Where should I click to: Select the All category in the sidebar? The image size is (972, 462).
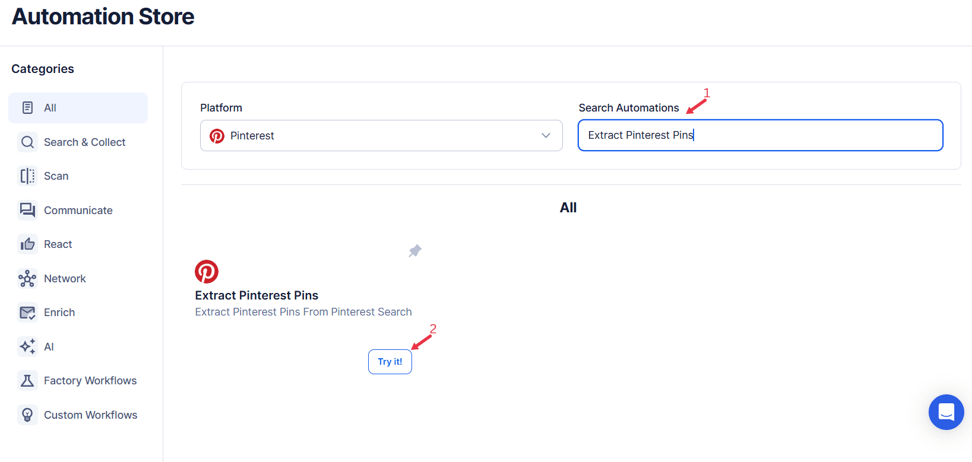[x=78, y=107]
